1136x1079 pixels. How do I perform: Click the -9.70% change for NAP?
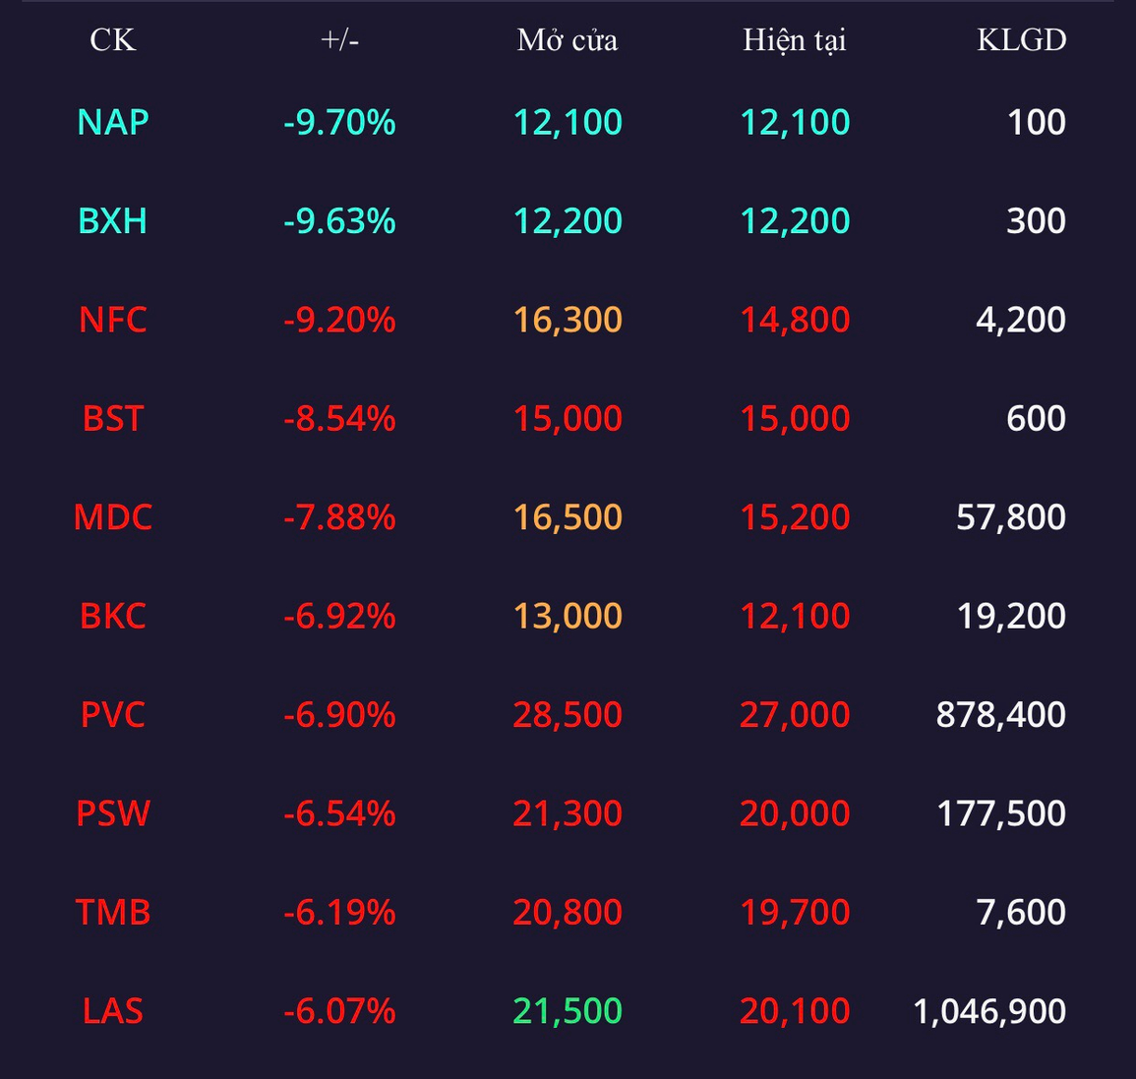339,122
